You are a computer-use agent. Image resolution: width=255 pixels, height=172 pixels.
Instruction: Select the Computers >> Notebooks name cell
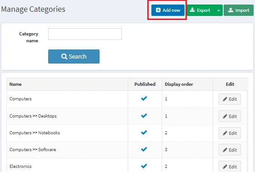pos(67,133)
